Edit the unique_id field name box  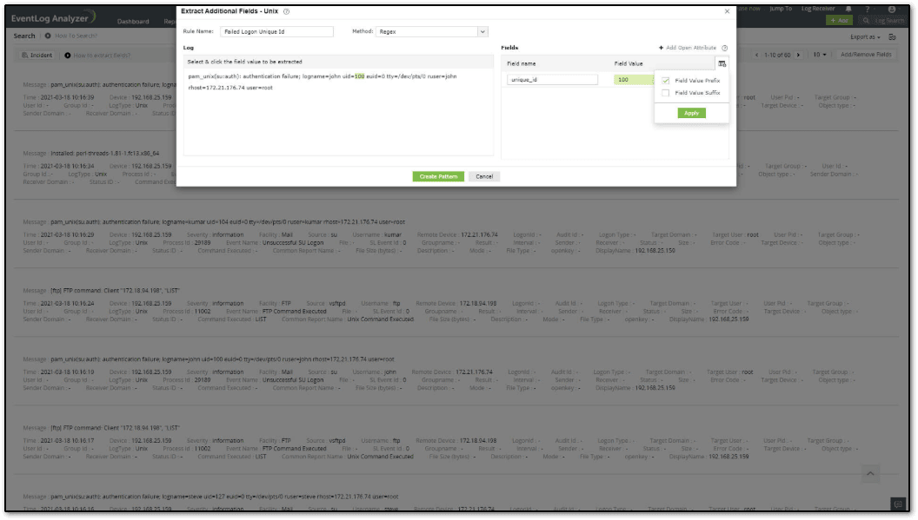coord(552,80)
